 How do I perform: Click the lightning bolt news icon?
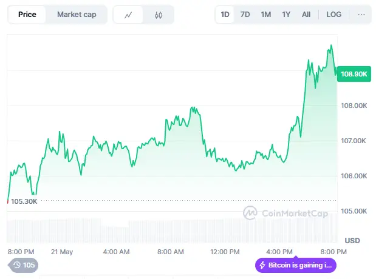coord(262,265)
